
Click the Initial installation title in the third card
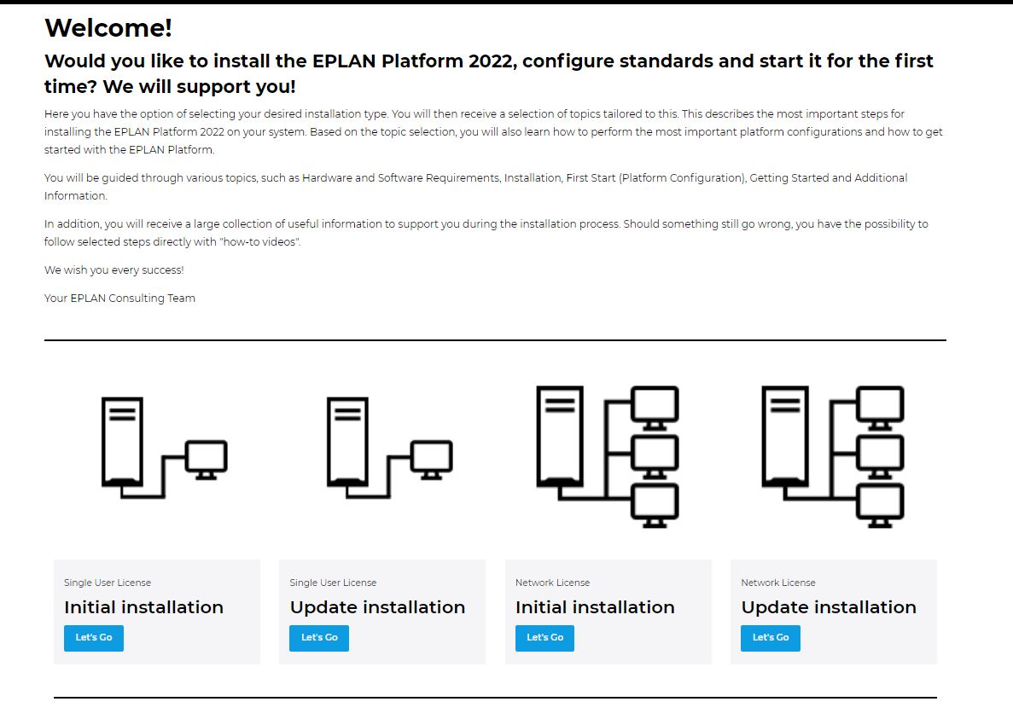[595, 607]
